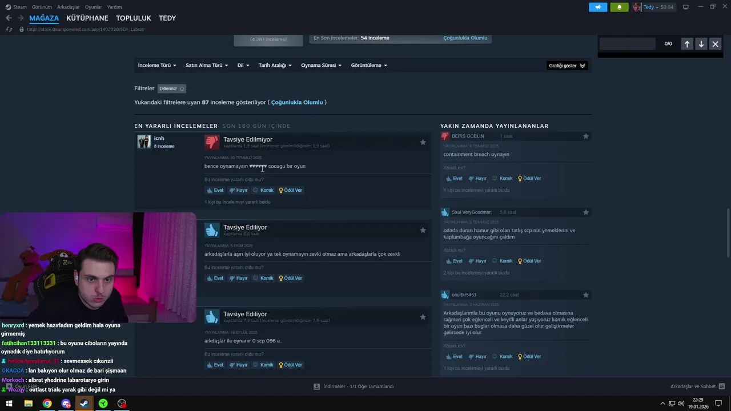731x411 pixels.
Task: Open the Yardım menu
Action: [114, 7]
